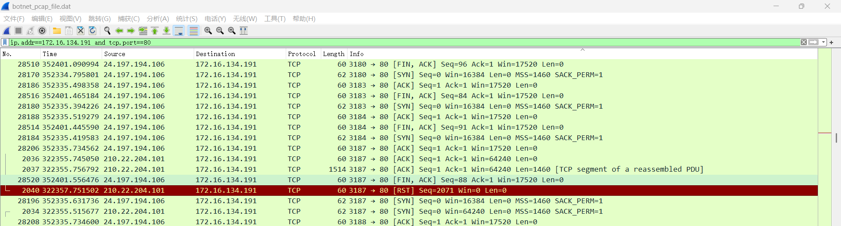This screenshot has width=841, height=226.
Task: Select packet 28196 SYN row
Action: click(409, 201)
